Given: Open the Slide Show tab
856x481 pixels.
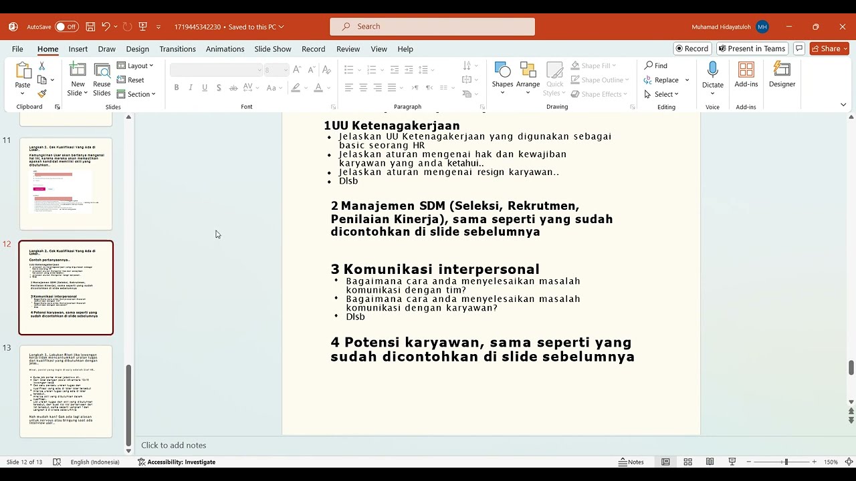Looking at the screenshot, I should point(272,49).
